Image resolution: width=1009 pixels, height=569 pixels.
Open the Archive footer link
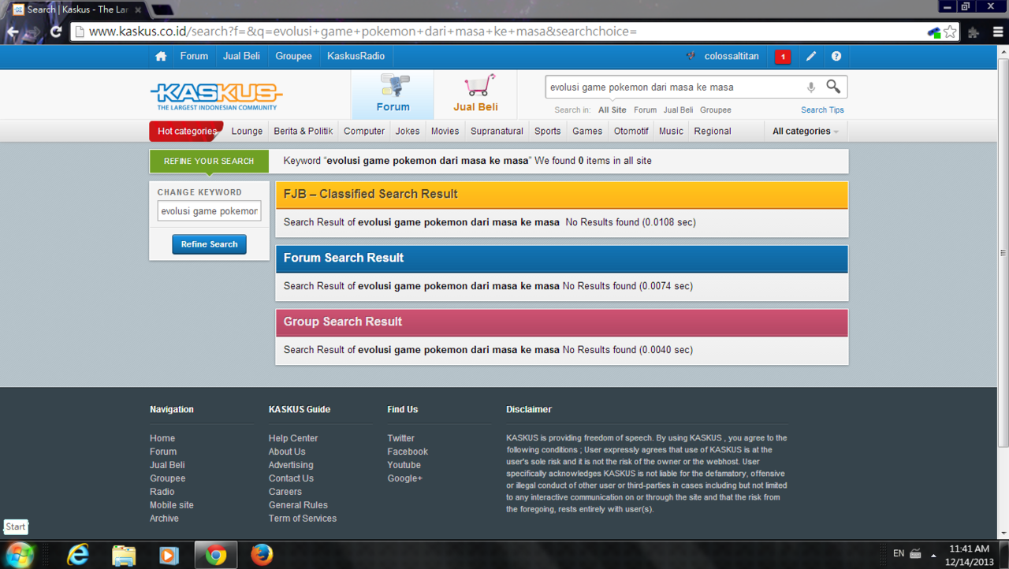[x=164, y=519]
